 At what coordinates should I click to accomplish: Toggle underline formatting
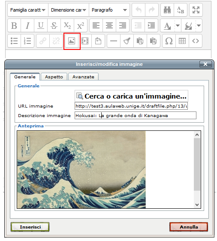(41, 25)
